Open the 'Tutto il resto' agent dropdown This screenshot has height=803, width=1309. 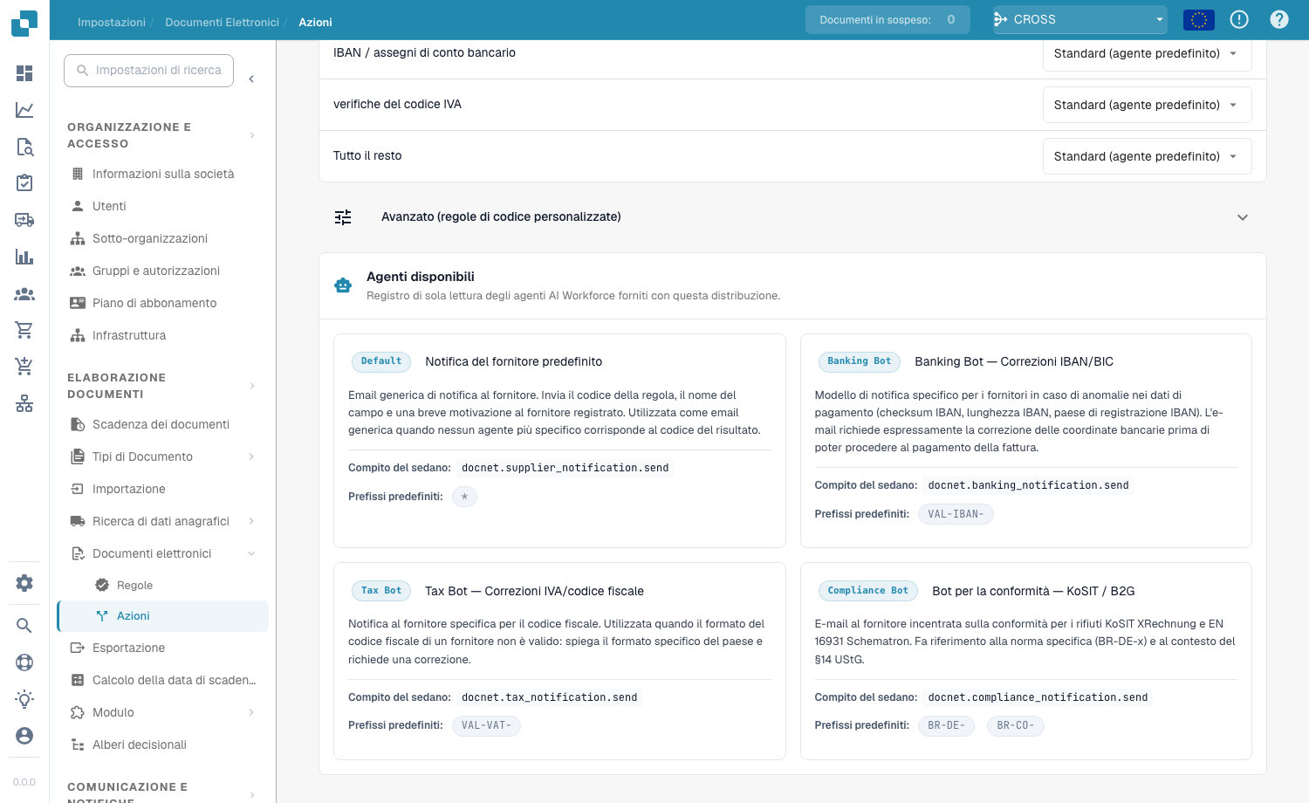click(1147, 156)
